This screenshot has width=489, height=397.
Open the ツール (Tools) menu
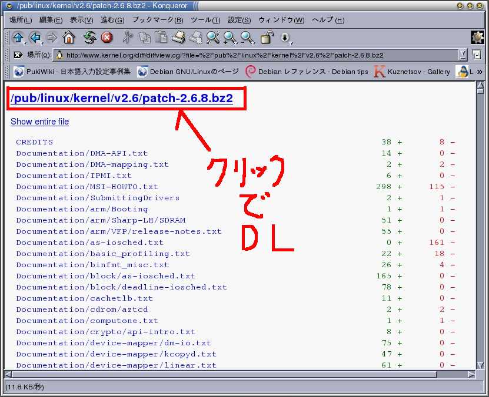[x=205, y=20]
